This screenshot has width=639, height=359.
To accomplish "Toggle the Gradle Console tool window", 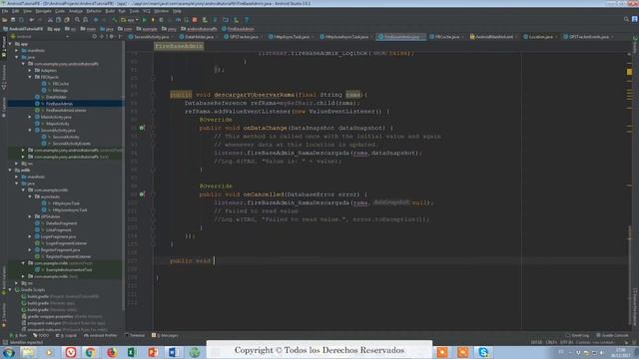I will [612, 335].
